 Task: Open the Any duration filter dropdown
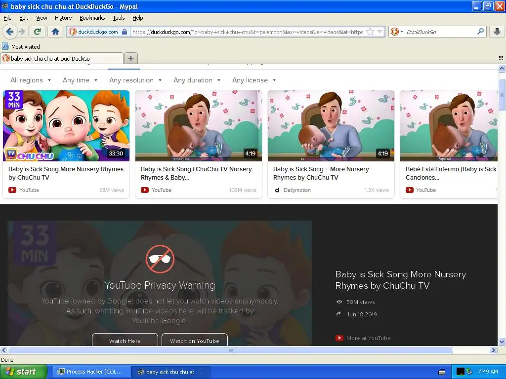[x=197, y=80]
